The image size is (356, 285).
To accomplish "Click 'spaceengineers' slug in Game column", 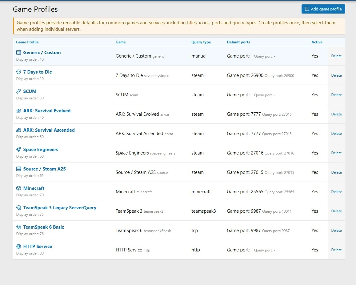I will click(x=162, y=153).
